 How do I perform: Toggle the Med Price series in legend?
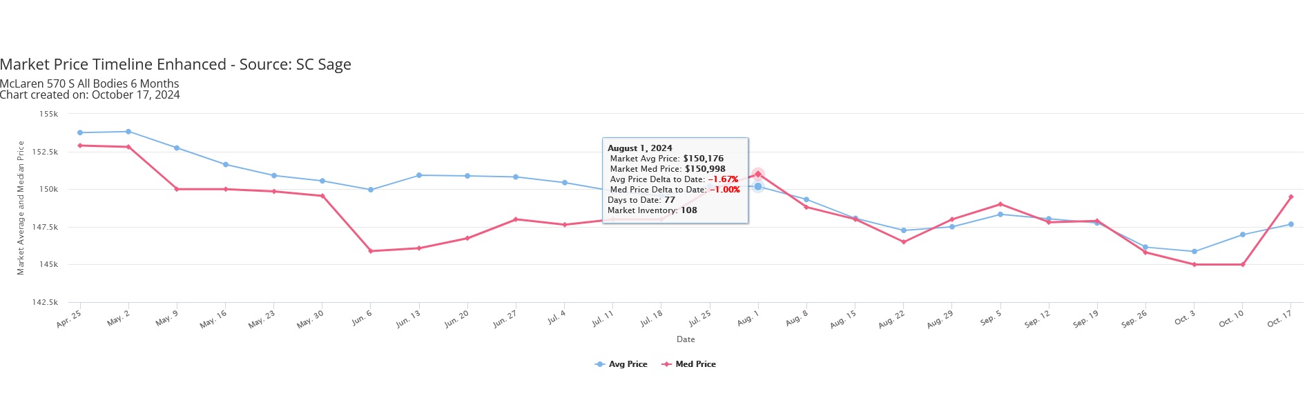[x=688, y=364]
